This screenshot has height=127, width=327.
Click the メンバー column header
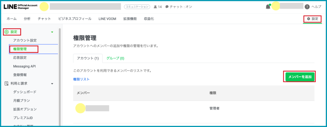click(x=83, y=93)
